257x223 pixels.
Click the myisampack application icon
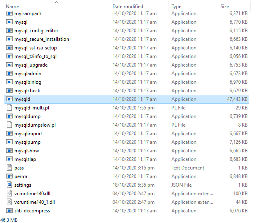tap(9, 13)
